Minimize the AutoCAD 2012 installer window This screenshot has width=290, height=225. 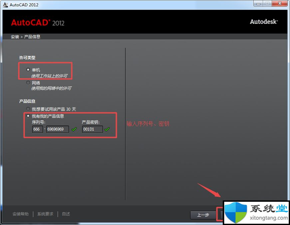point(258,4)
